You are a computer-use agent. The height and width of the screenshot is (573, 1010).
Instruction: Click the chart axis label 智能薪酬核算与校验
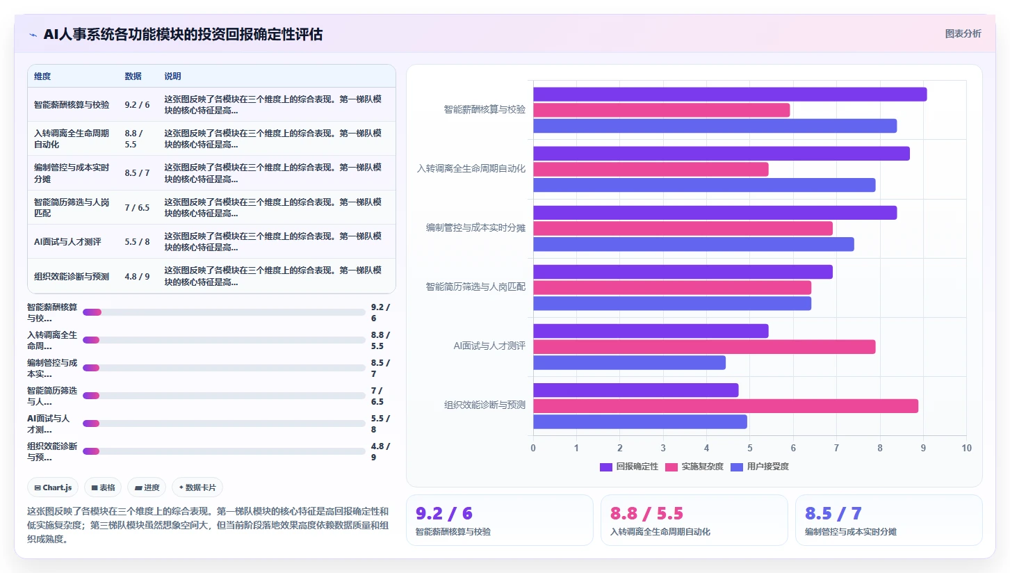(484, 109)
